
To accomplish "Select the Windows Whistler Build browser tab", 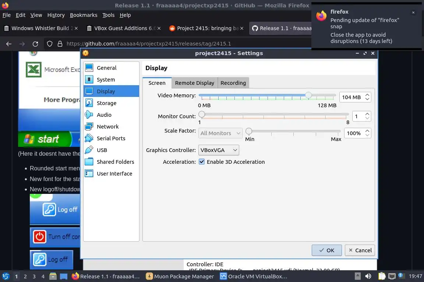I will pos(40,28).
